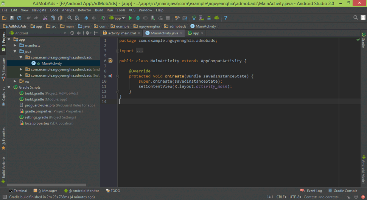Click the Make Project binary icon
Image resolution: width=367 pixels, height=200 pixels.
tap(103, 18)
